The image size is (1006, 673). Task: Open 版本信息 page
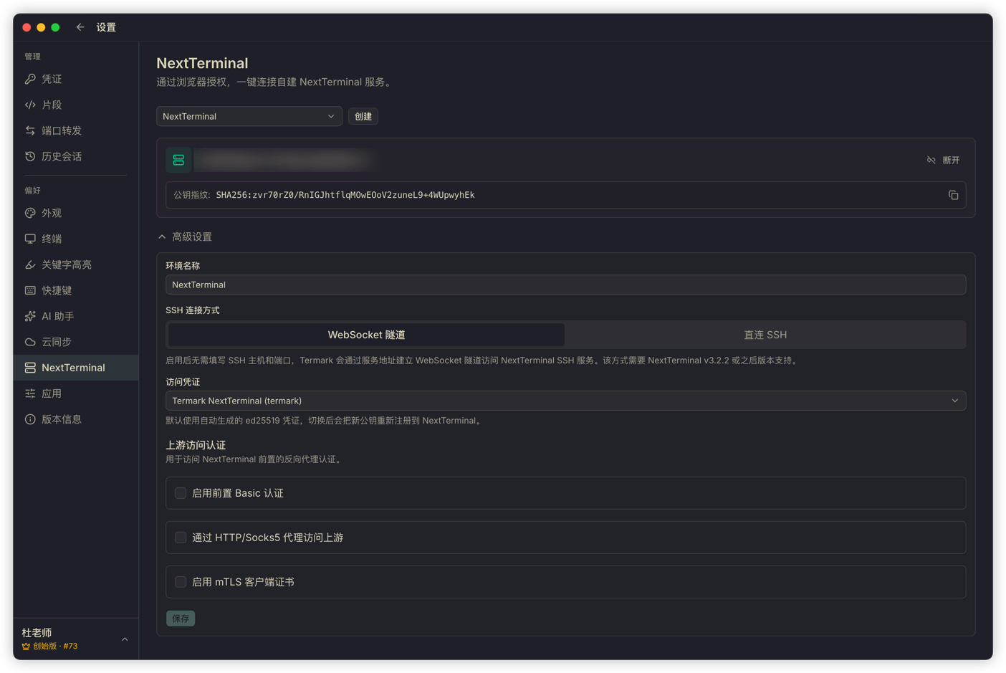tap(75, 419)
